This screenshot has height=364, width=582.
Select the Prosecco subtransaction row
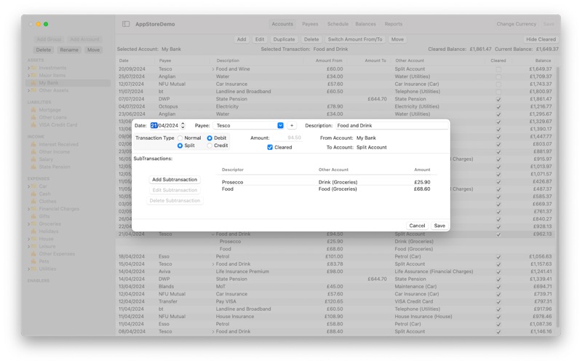point(327,183)
